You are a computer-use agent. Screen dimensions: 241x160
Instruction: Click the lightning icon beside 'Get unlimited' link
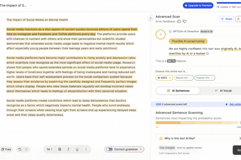point(227,104)
